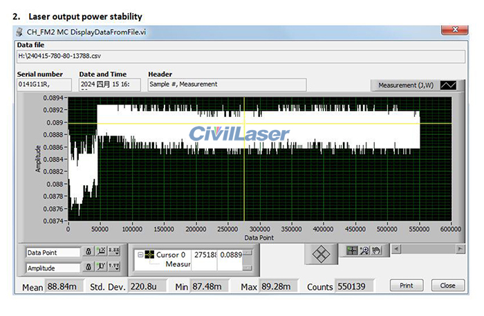Click the Close button
Screen dimensions: 484x316
click(x=447, y=286)
